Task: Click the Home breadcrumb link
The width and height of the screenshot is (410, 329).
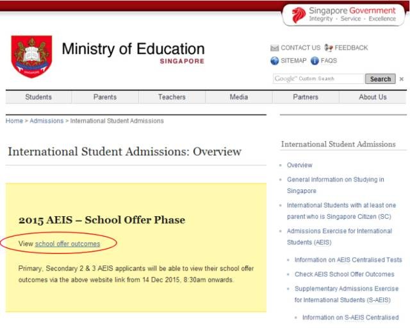Action: pos(14,121)
